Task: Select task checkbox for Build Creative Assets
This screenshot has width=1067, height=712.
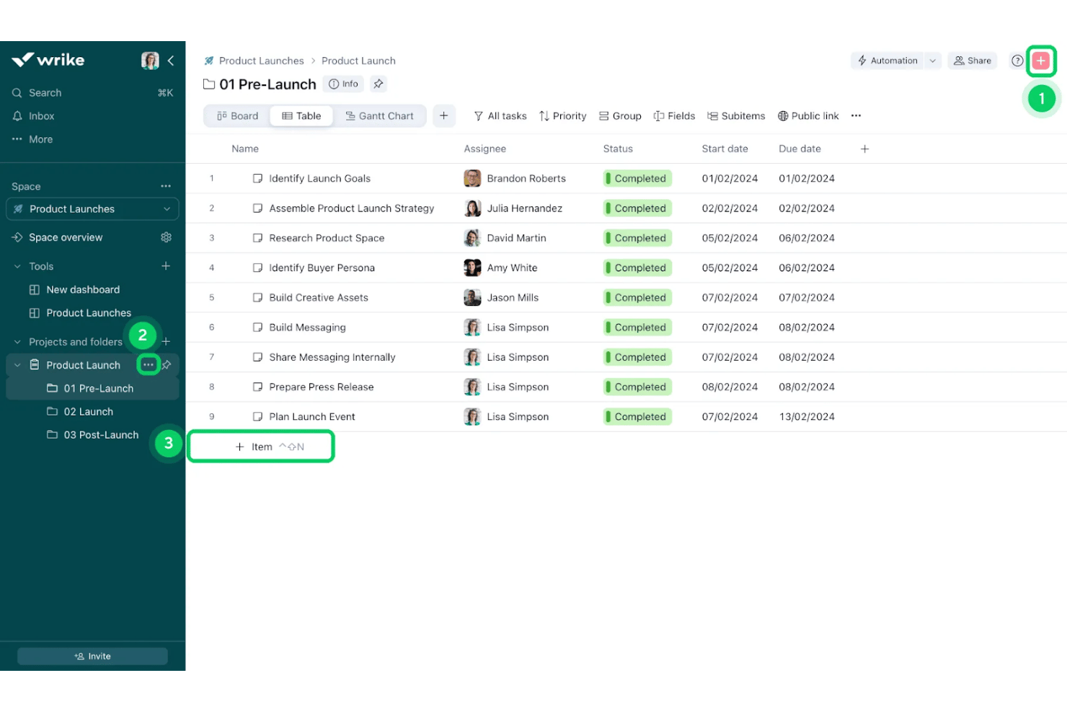Action: point(257,297)
